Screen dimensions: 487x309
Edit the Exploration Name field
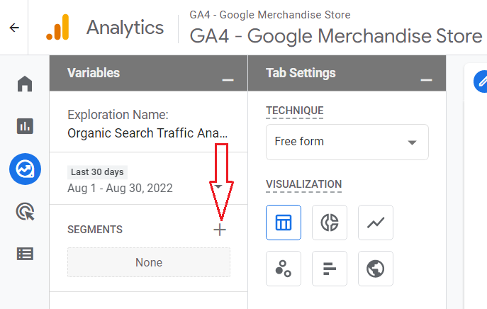(147, 132)
